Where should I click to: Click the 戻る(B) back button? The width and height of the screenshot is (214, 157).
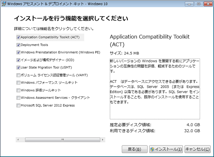(135, 149)
